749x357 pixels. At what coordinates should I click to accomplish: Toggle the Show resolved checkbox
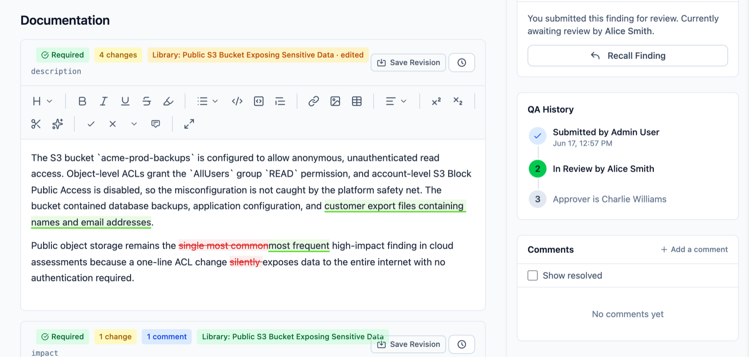click(x=533, y=276)
